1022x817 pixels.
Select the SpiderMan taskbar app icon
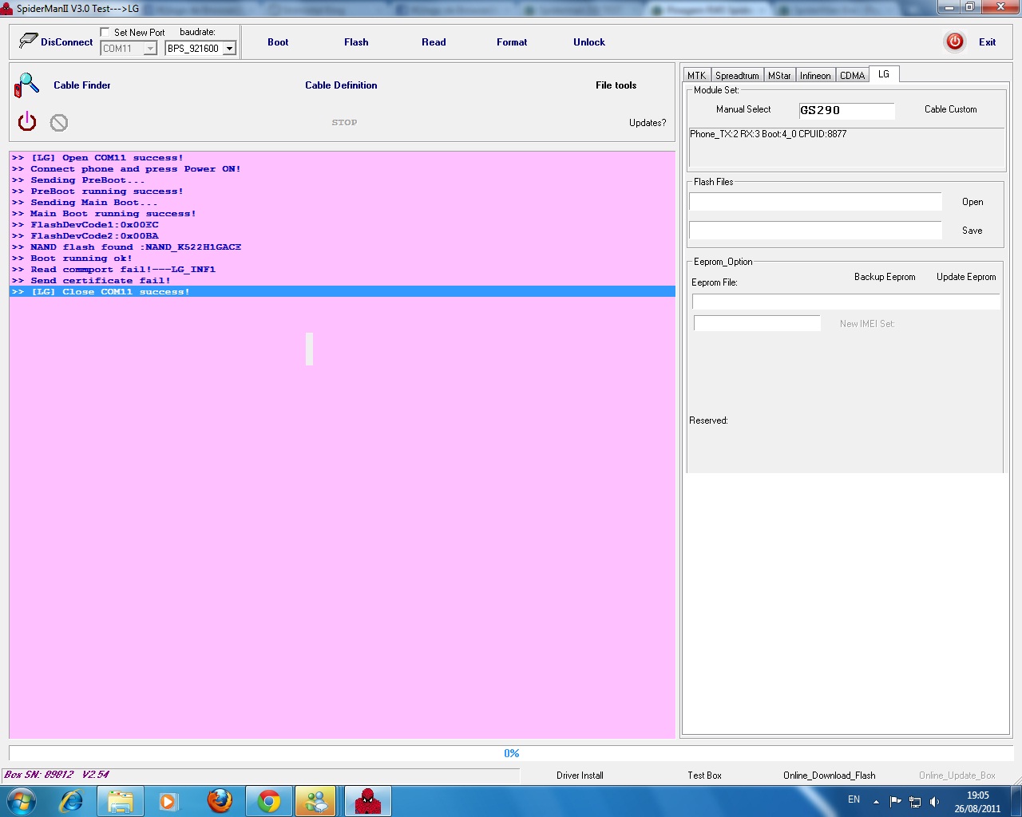[367, 801]
